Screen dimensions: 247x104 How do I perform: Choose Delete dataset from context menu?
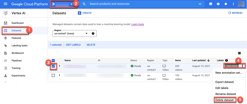pyautogui.click(x=225, y=100)
